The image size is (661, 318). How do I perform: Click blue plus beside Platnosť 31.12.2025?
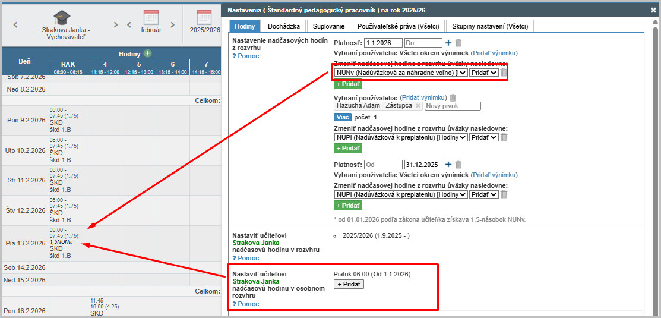448,165
